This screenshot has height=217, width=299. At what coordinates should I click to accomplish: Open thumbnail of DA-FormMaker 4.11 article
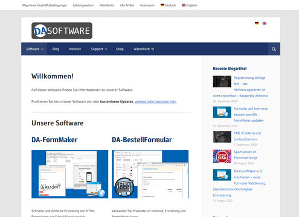222,175
